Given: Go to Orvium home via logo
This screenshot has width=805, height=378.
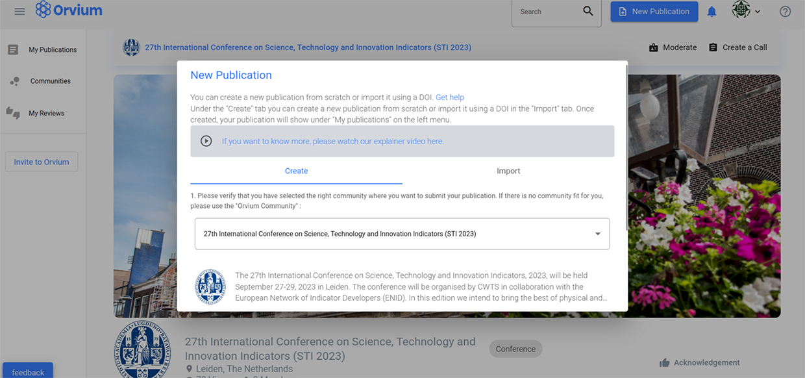Looking at the screenshot, I should click(68, 10).
